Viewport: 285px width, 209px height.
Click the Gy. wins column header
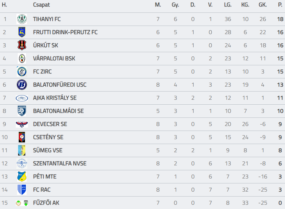175,5
